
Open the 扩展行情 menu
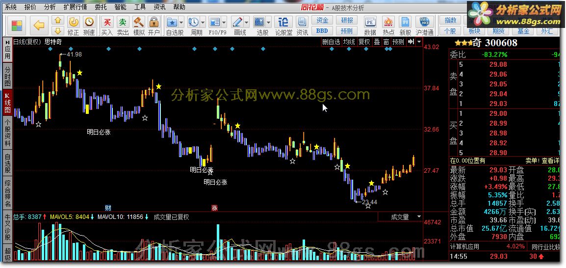tap(75, 7)
